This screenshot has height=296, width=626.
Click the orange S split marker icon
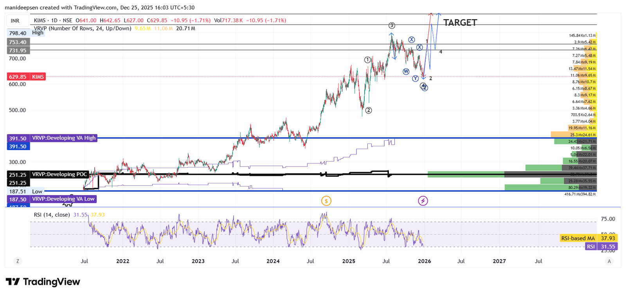(x=326, y=201)
